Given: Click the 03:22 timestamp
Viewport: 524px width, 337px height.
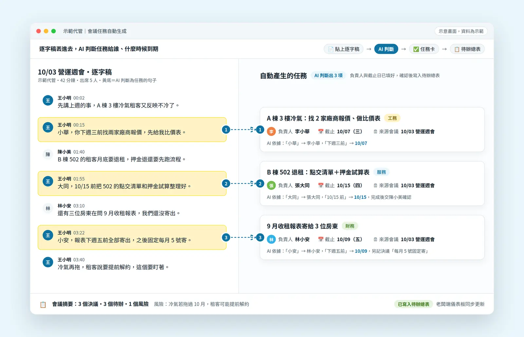Looking at the screenshot, I should tap(79, 233).
